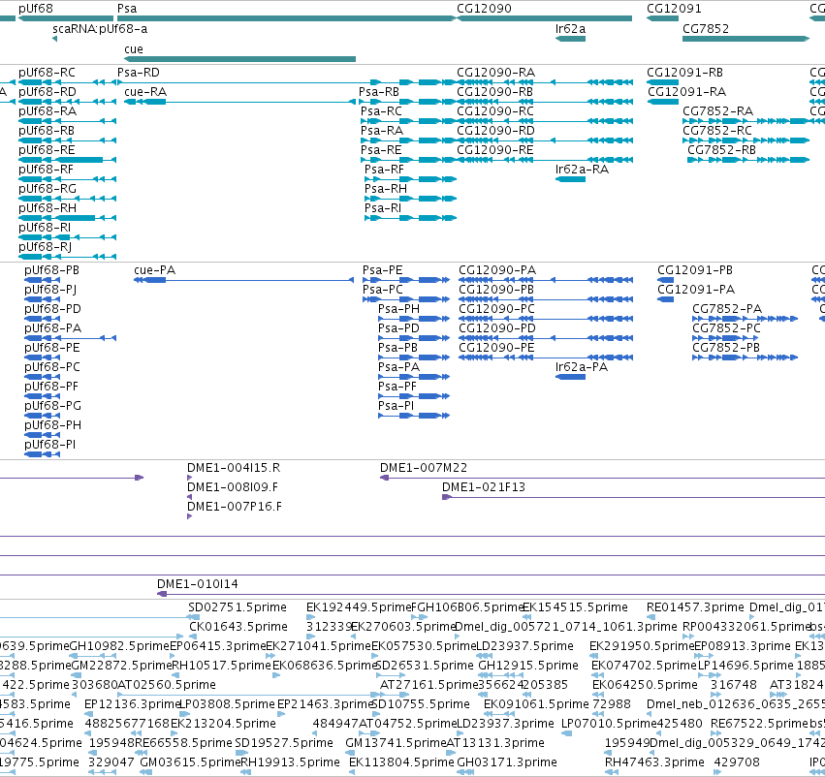825x777 pixels.
Task: Open protein label pUf68-PH
Action: [52, 425]
